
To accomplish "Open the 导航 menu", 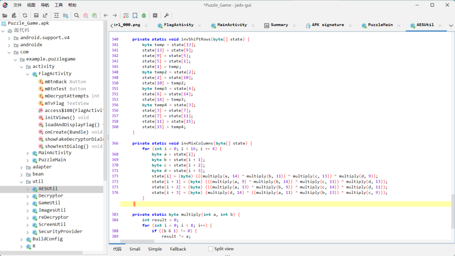I will coord(45,5).
